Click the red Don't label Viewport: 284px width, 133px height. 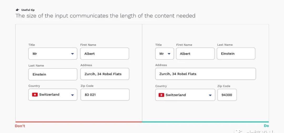coord(20,126)
